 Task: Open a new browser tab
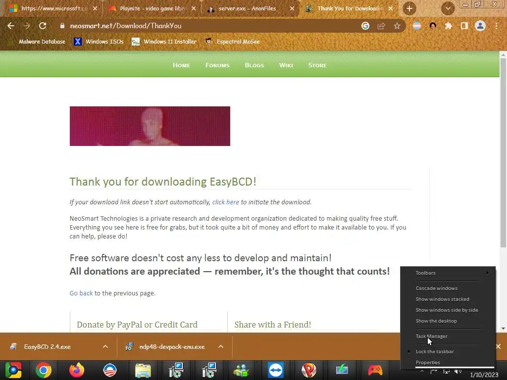coord(409,8)
